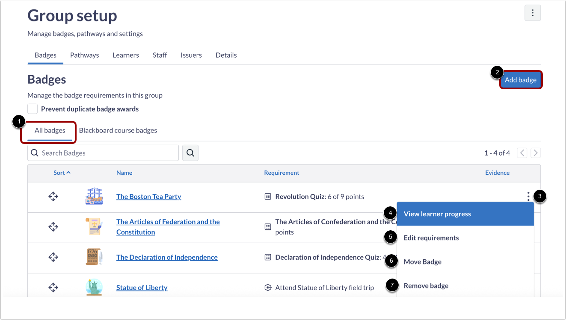Click the Articles of Federation scroll badge image
This screenshot has height=320, width=566.
coord(94,227)
